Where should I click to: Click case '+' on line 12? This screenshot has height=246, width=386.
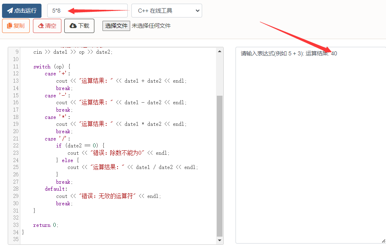(x=57, y=74)
